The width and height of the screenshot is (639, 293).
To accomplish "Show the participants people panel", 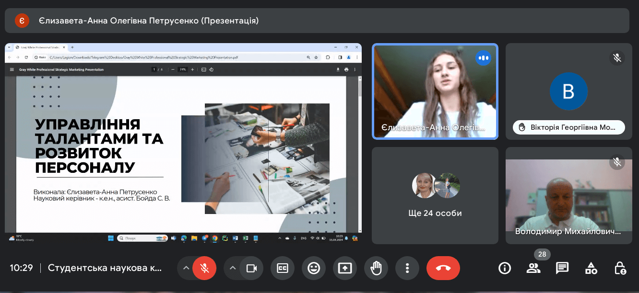I will [x=533, y=268].
